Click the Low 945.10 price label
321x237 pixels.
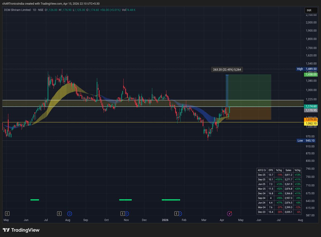coord(306,141)
